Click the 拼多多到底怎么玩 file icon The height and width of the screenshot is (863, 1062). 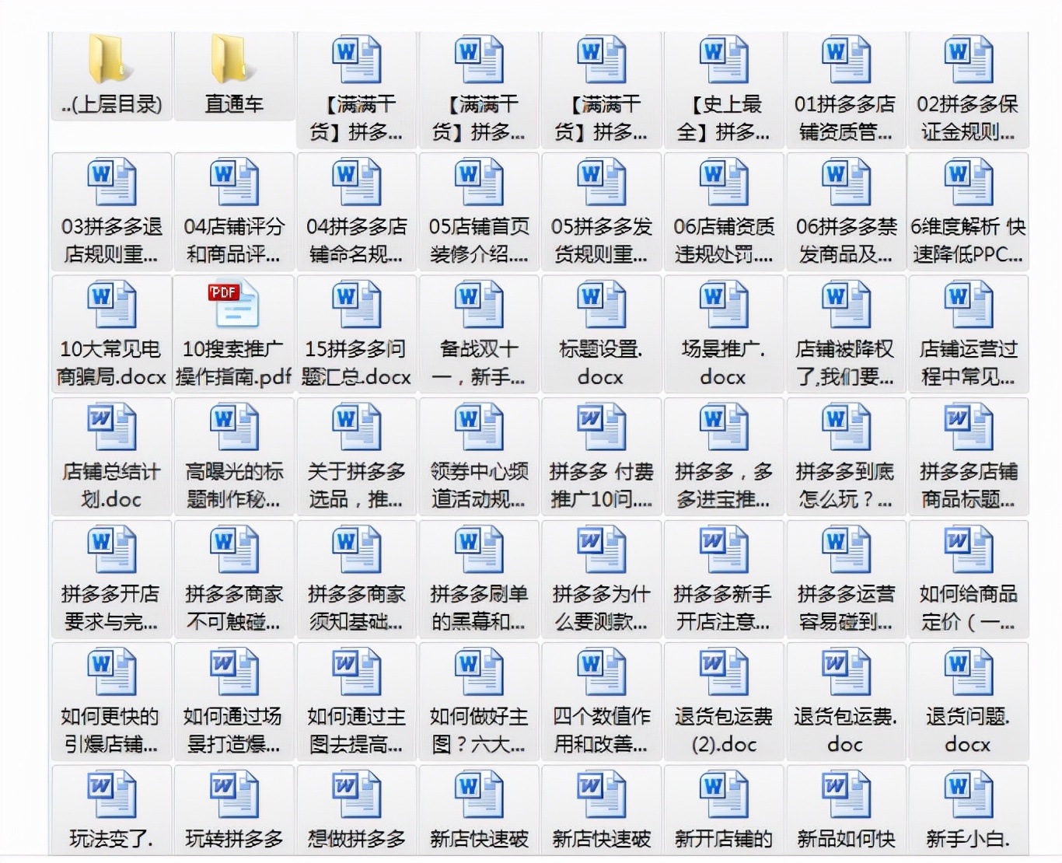(846, 427)
